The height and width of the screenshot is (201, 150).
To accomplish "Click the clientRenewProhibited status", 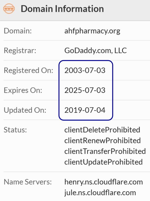I will (x=103, y=141).
